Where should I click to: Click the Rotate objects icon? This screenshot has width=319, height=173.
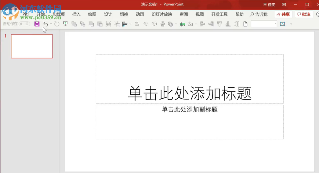pyautogui.click(x=190, y=24)
